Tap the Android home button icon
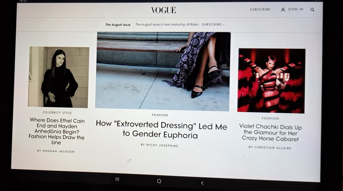 pyautogui.click(x=159, y=181)
